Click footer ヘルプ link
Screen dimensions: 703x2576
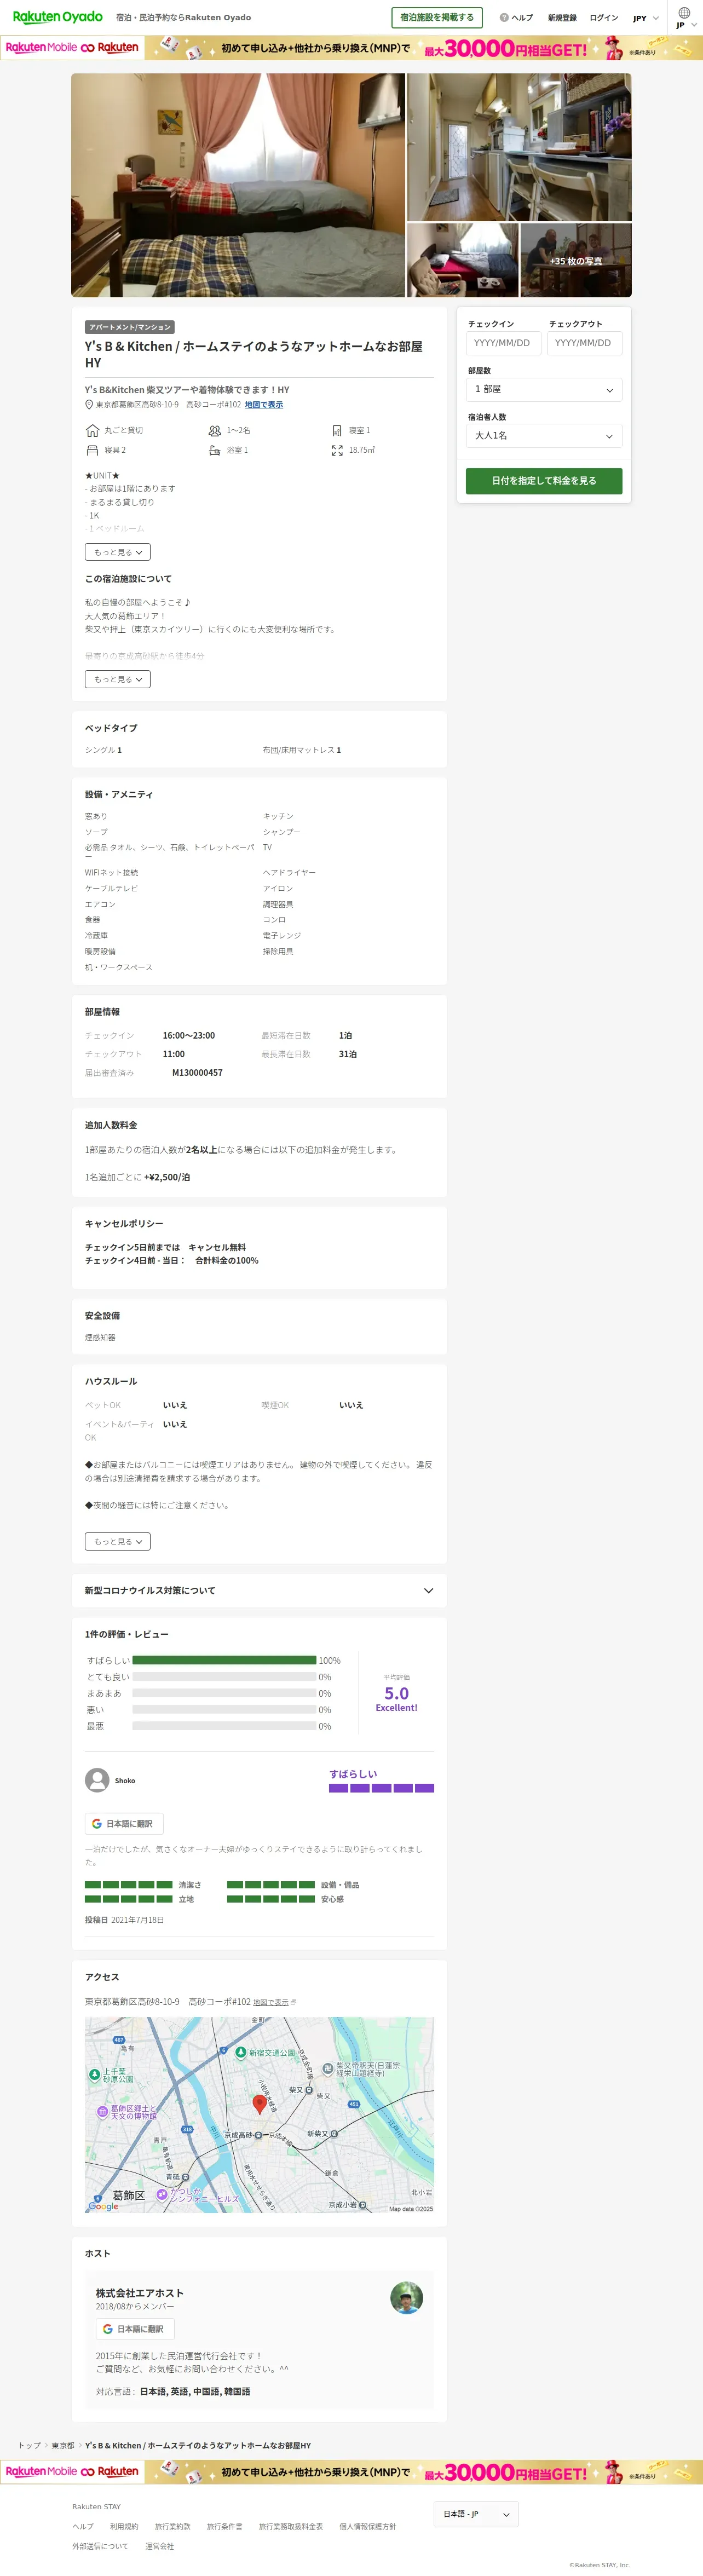pyautogui.click(x=83, y=2526)
